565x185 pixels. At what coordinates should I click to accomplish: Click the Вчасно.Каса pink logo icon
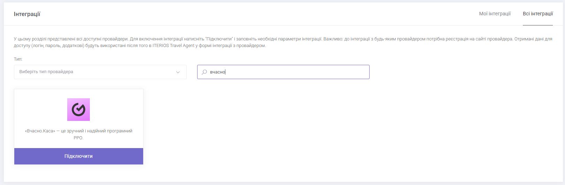pyautogui.click(x=78, y=109)
